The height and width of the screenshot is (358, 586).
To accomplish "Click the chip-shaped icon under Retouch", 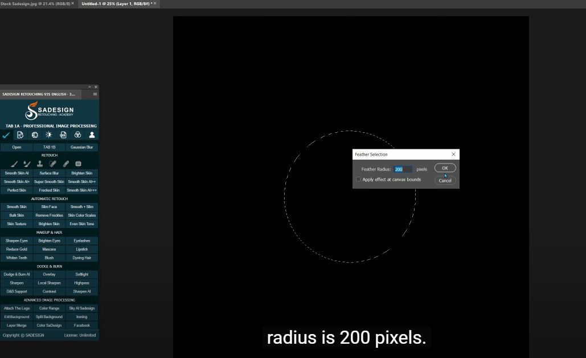I will click(x=79, y=164).
